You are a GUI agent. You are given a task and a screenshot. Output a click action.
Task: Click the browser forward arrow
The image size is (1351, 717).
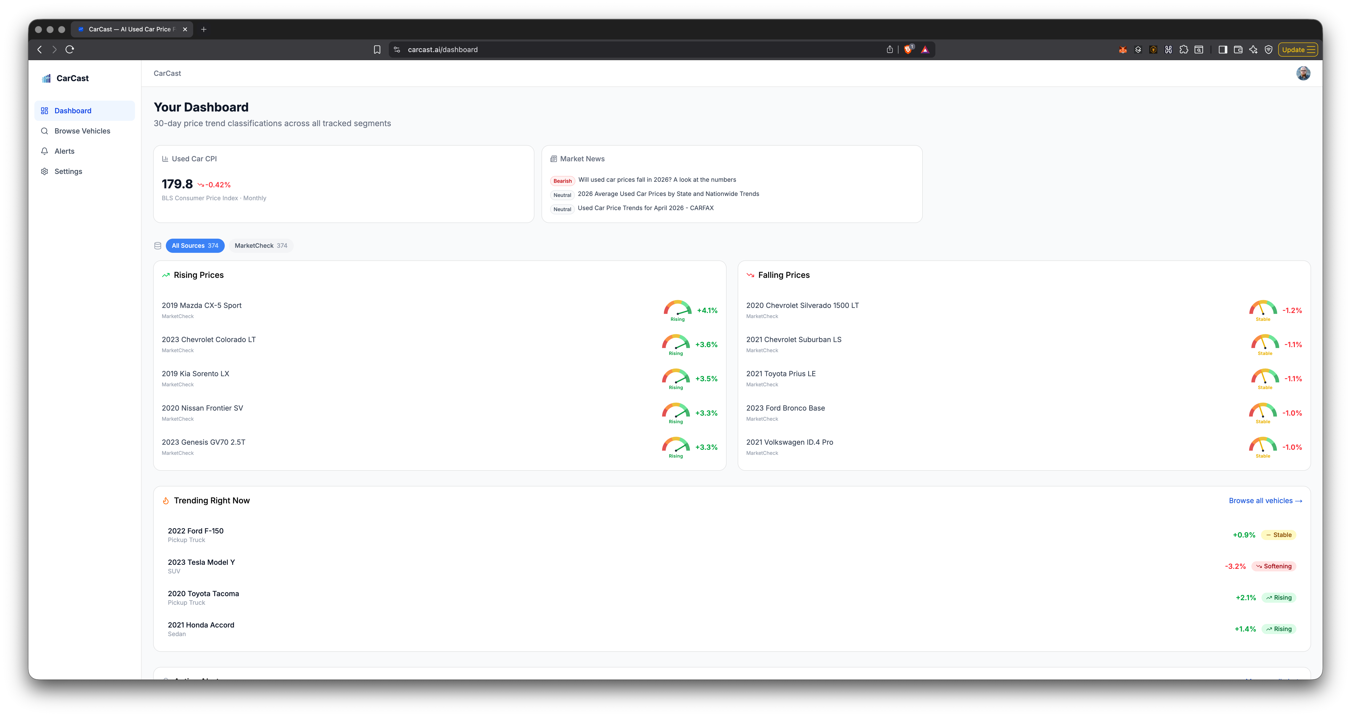click(x=54, y=49)
